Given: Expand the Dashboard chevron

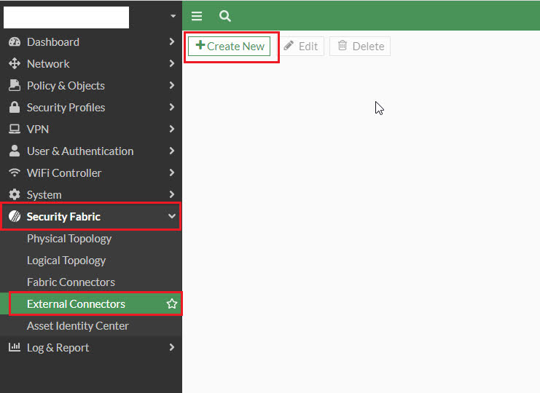Looking at the screenshot, I should point(172,41).
